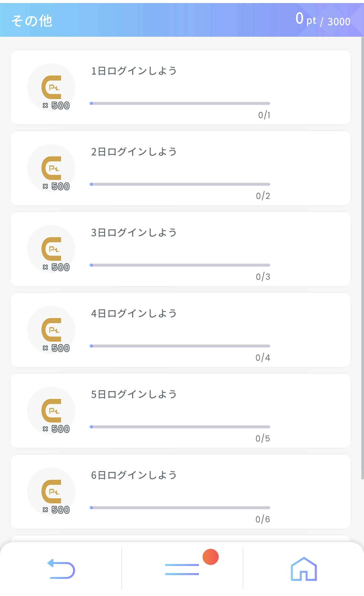Go to the home screen icon
Viewport: 364px width, 596px height.
(x=304, y=569)
